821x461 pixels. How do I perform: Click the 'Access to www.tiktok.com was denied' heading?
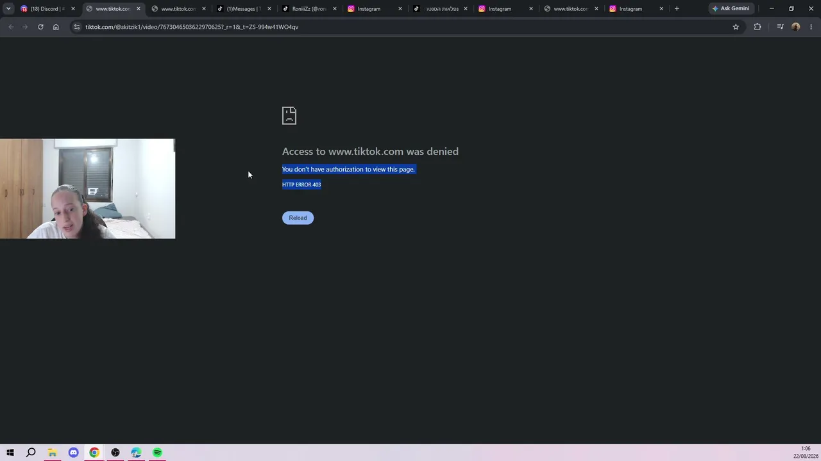pos(370,152)
